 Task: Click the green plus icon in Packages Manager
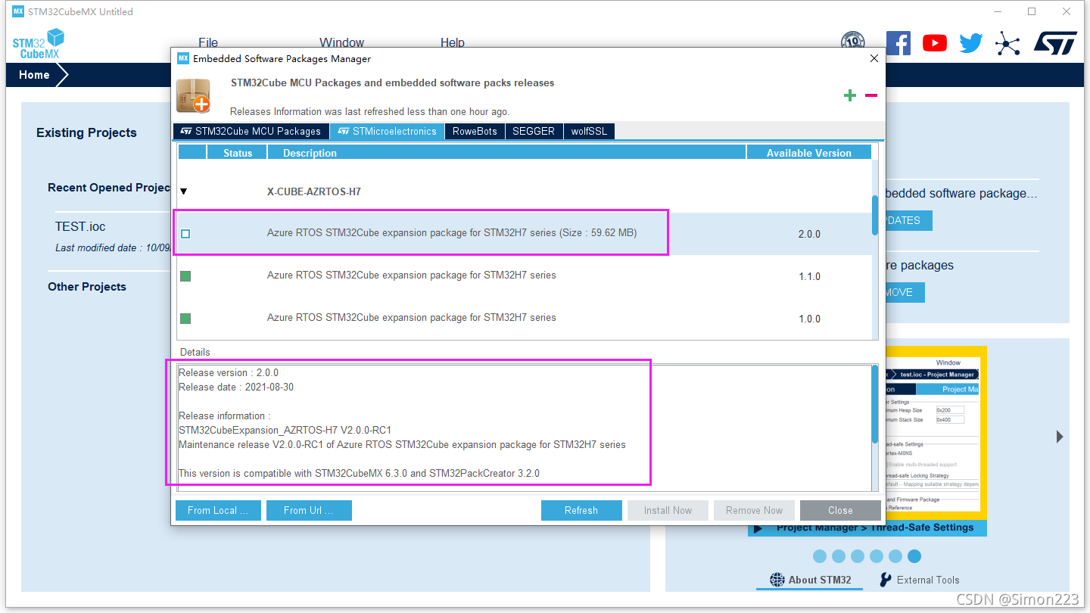click(850, 95)
